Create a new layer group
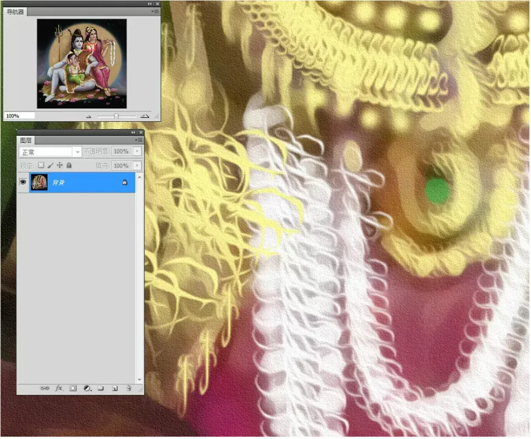 coord(101,388)
